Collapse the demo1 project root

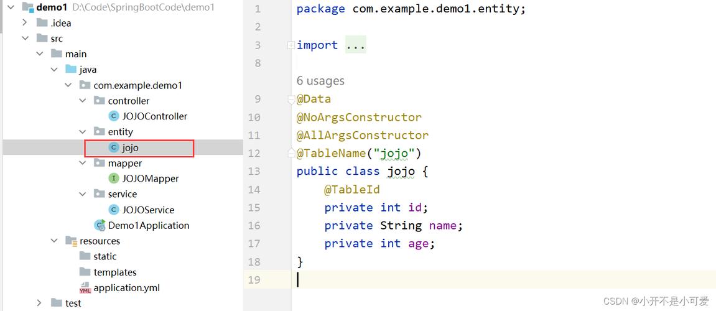click(11, 7)
